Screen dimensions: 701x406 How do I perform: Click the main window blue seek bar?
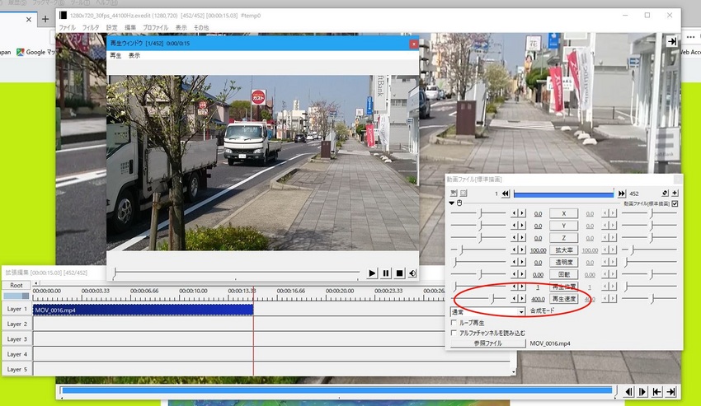pyautogui.click(x=337, y=391)
